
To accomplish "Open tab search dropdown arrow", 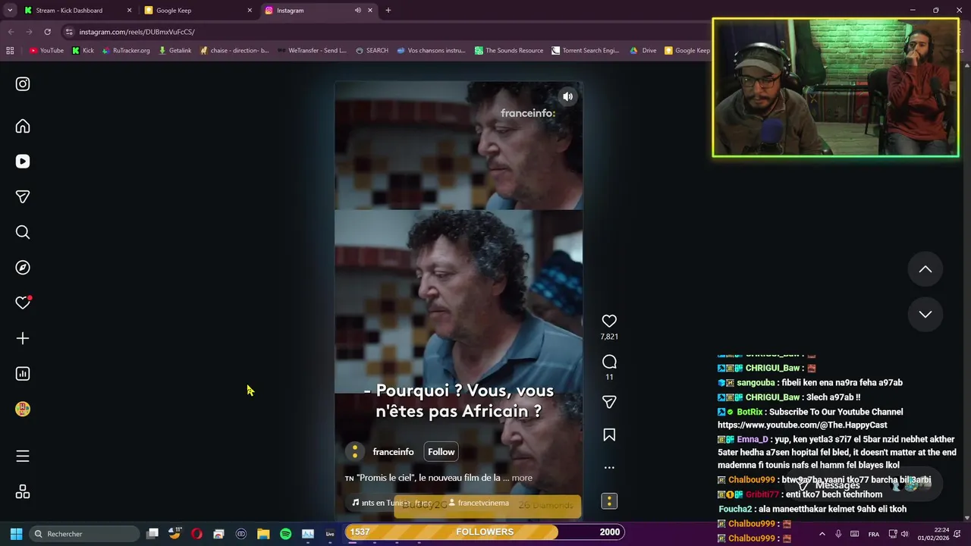I will (x=10, y=11).
